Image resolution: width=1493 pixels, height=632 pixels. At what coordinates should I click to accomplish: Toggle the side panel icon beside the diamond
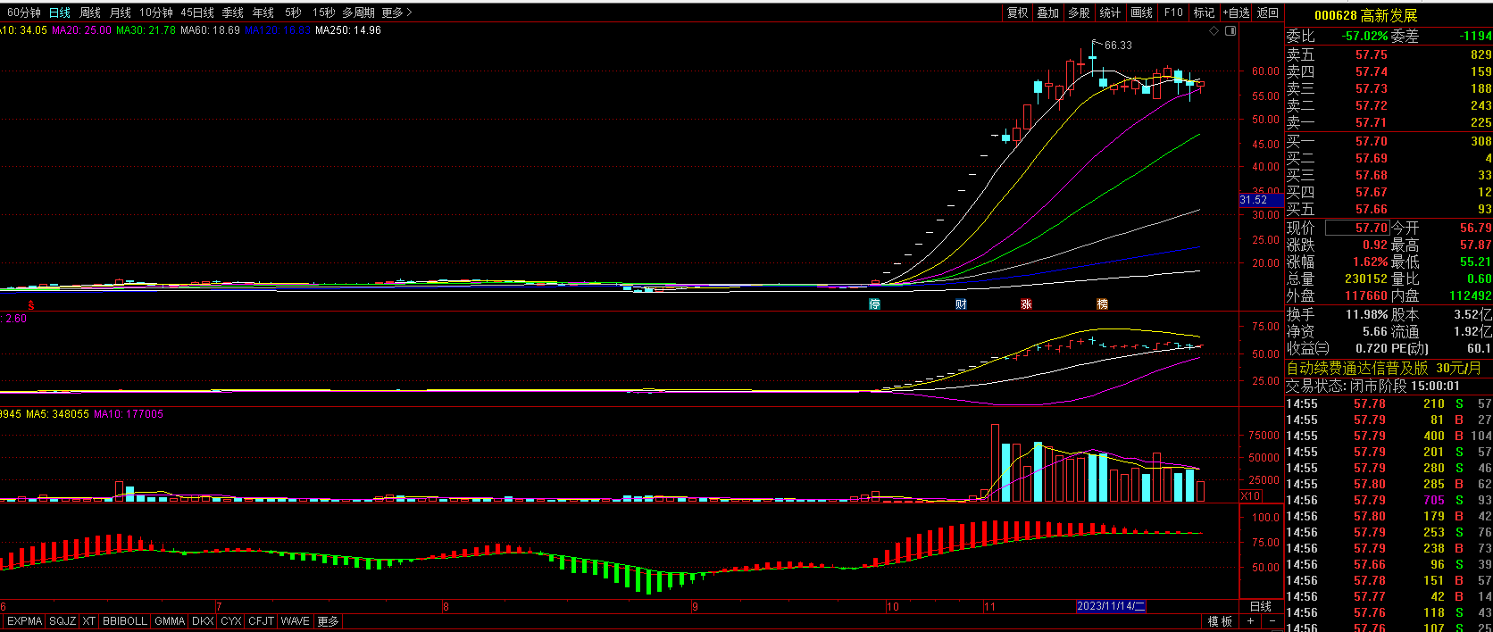click(1230, 31)
